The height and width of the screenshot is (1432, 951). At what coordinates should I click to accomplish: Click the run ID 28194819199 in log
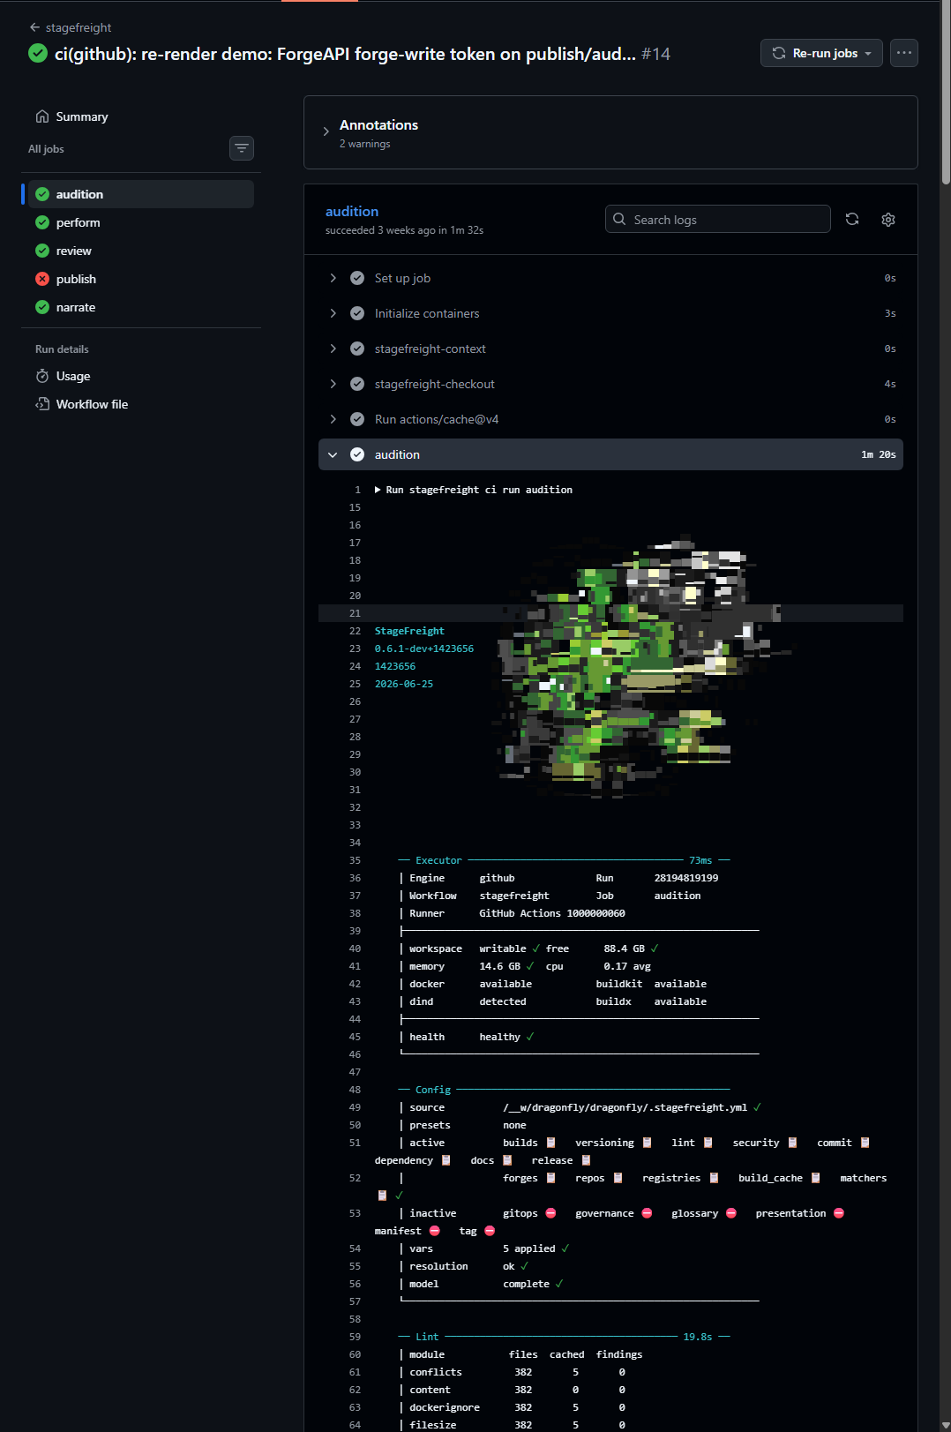[x=686, y=878]
